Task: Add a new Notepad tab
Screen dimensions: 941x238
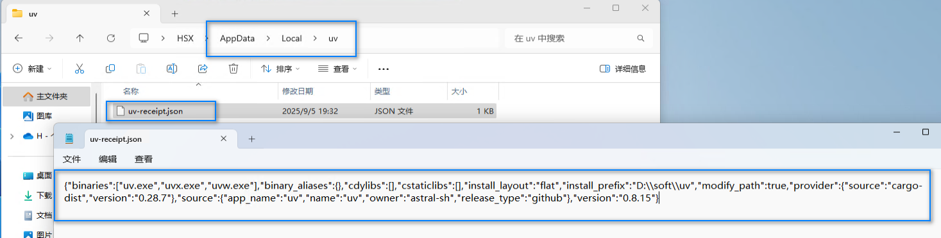Action: 251,139
